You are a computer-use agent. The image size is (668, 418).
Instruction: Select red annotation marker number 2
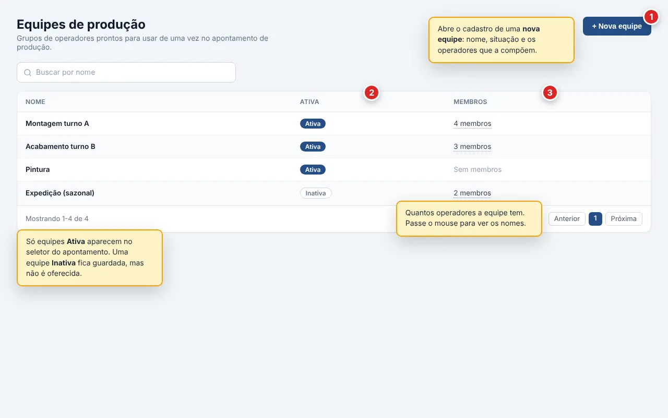tap(371, 93)
